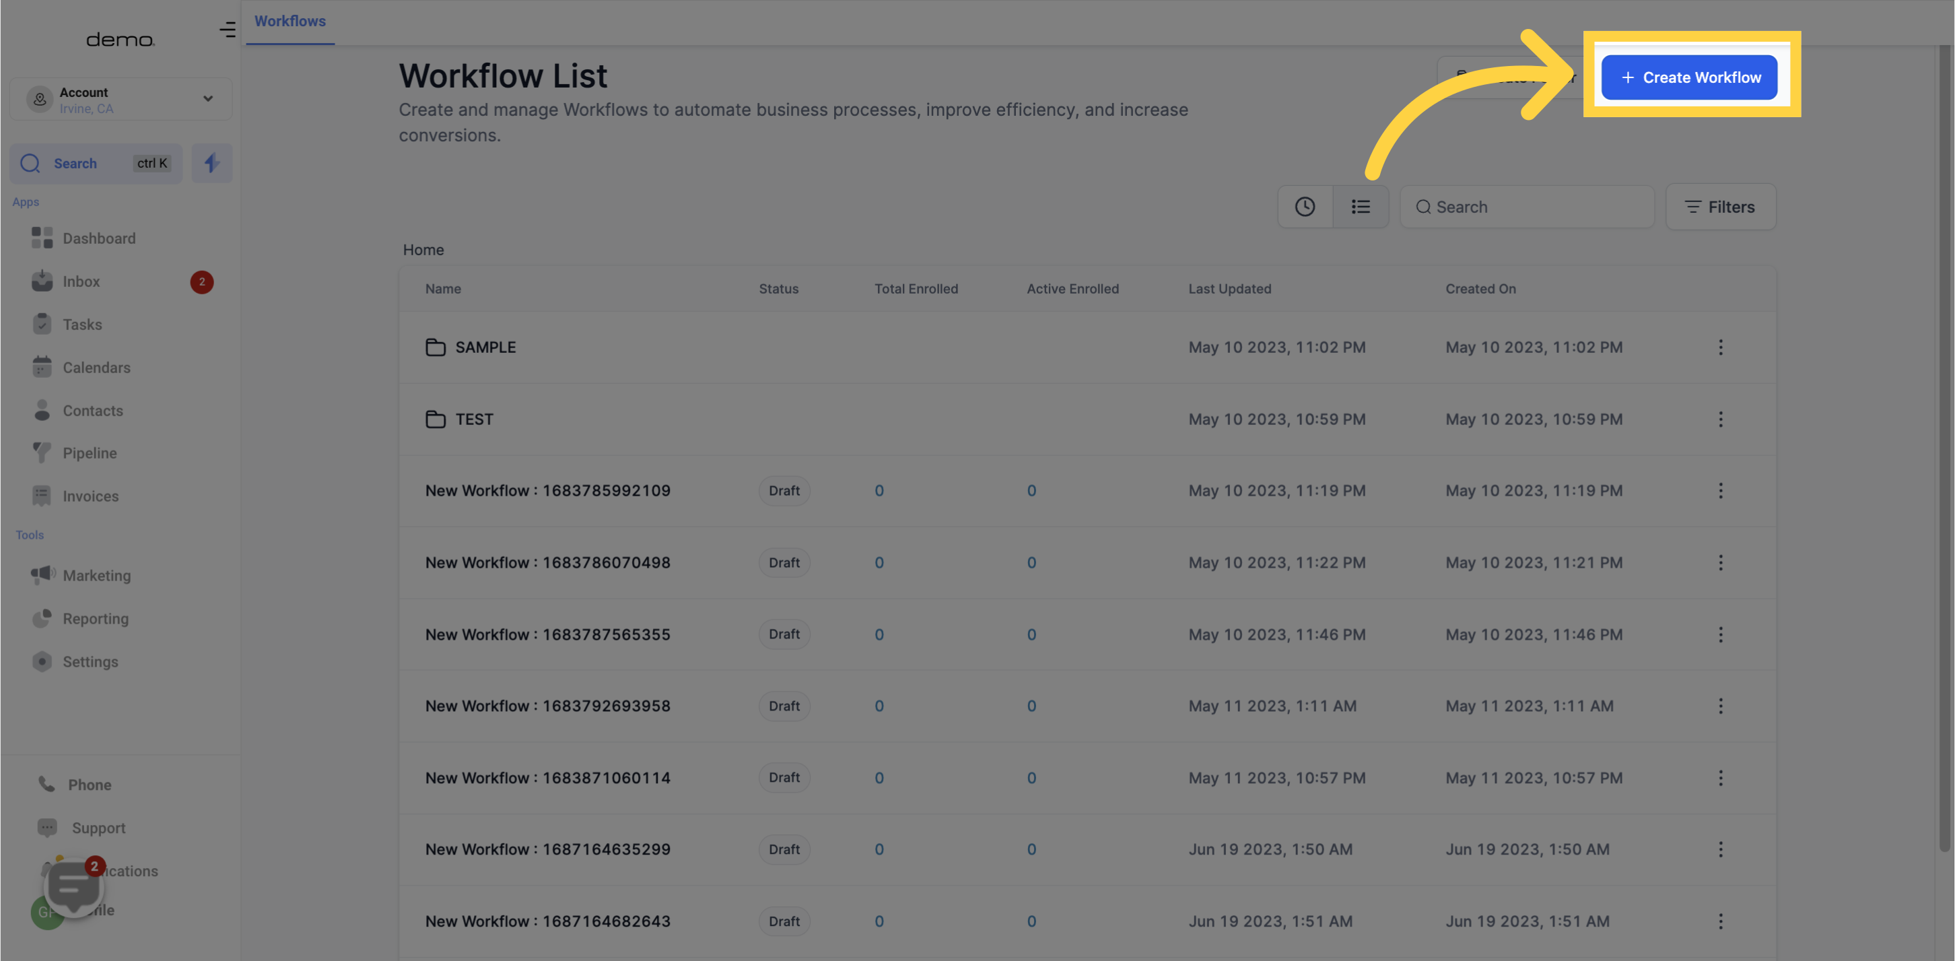
Task: Open three-dot menu for workflow 1683871060114
Action: (1720, 778)
